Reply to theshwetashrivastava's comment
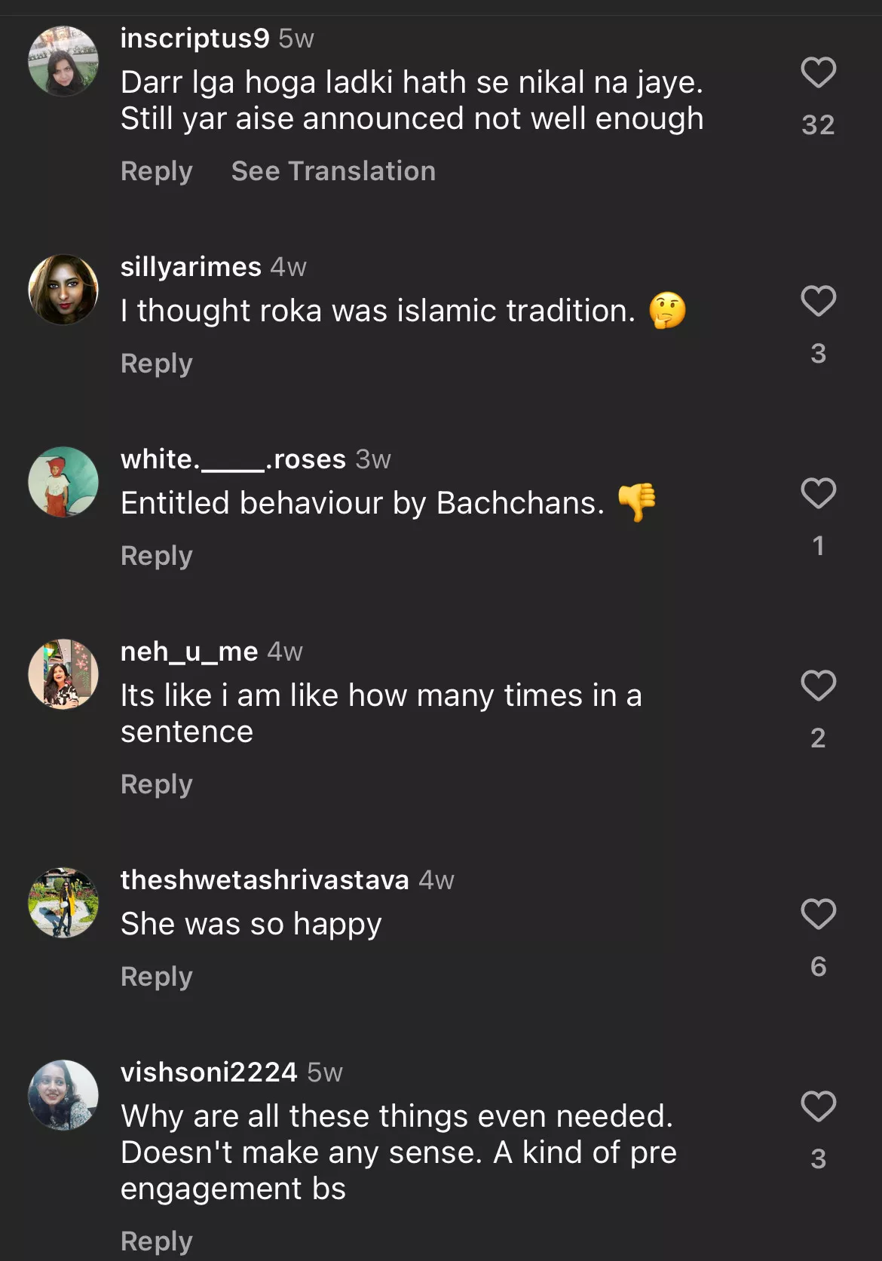 [x=157, y=977]
